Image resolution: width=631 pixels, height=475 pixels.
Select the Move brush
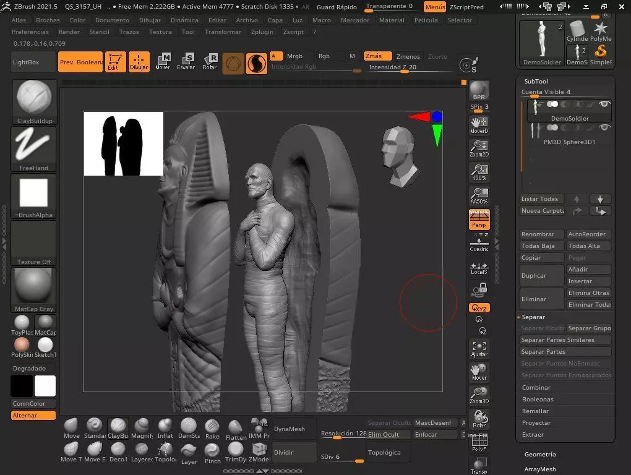tap(71, 429)
